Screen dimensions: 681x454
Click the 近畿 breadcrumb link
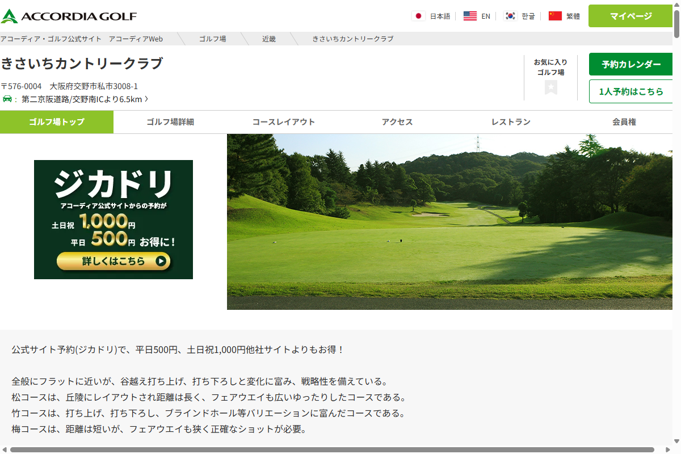269,39
